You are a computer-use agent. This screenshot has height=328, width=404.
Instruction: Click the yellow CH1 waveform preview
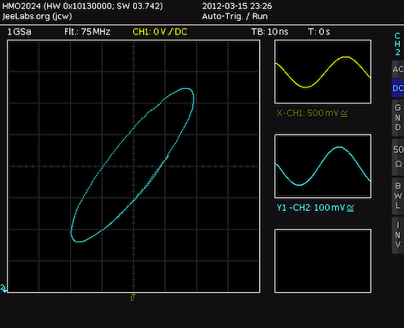323,71
